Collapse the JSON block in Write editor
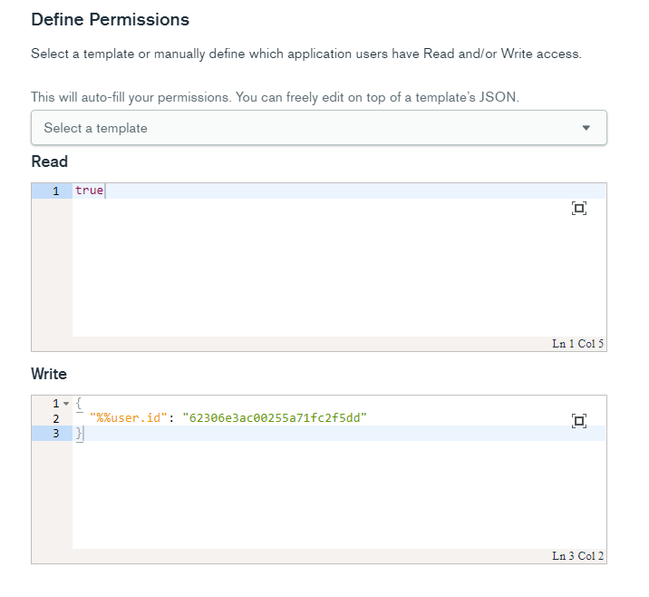Image resolution: width=649 pixels, height=597 pixels. coord(66,403)
